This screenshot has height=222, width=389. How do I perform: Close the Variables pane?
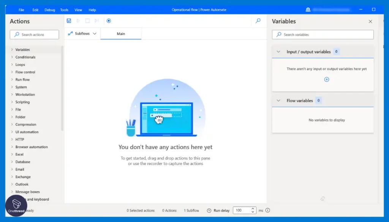(x=370, y=22)
